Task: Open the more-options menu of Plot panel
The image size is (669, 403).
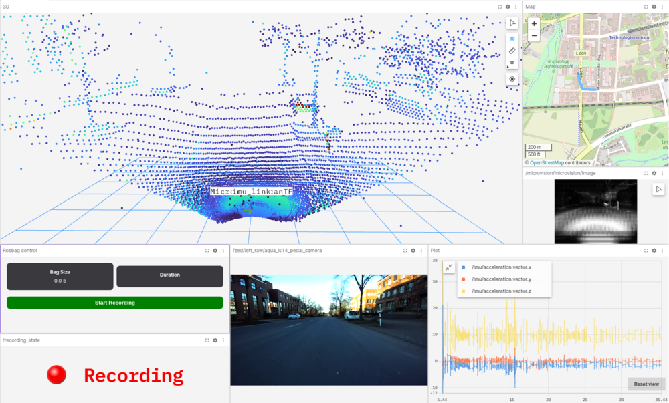Action: click(663, 251)
